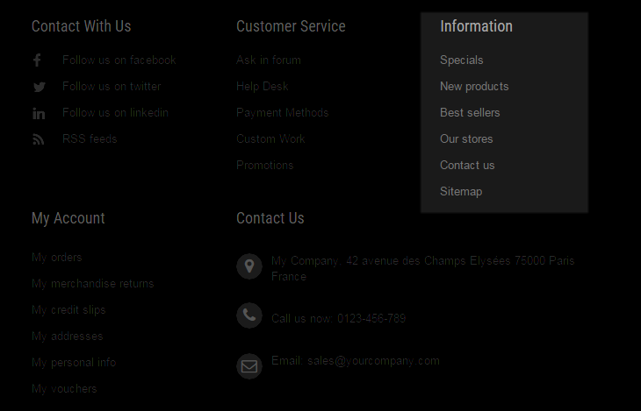Click the email envelope icon
This screenshot has height=411, width=641.
(x=249, y=366)
